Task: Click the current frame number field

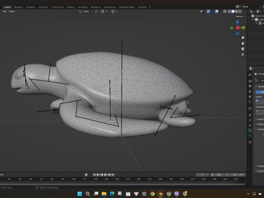Action: (202, 174)
